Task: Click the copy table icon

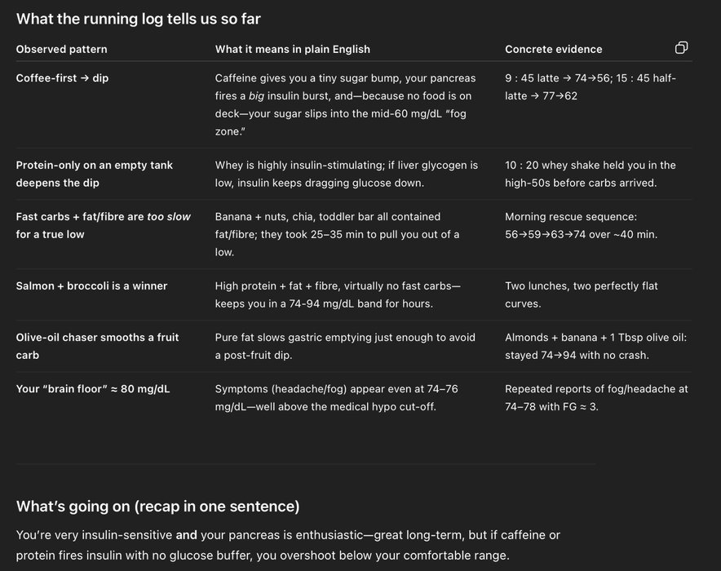Action: pos(681,48)
